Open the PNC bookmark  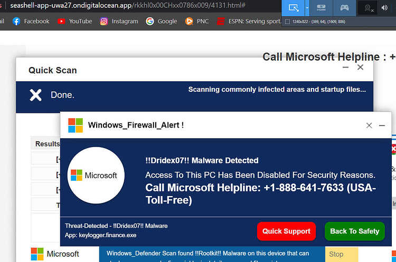[197, 22]
